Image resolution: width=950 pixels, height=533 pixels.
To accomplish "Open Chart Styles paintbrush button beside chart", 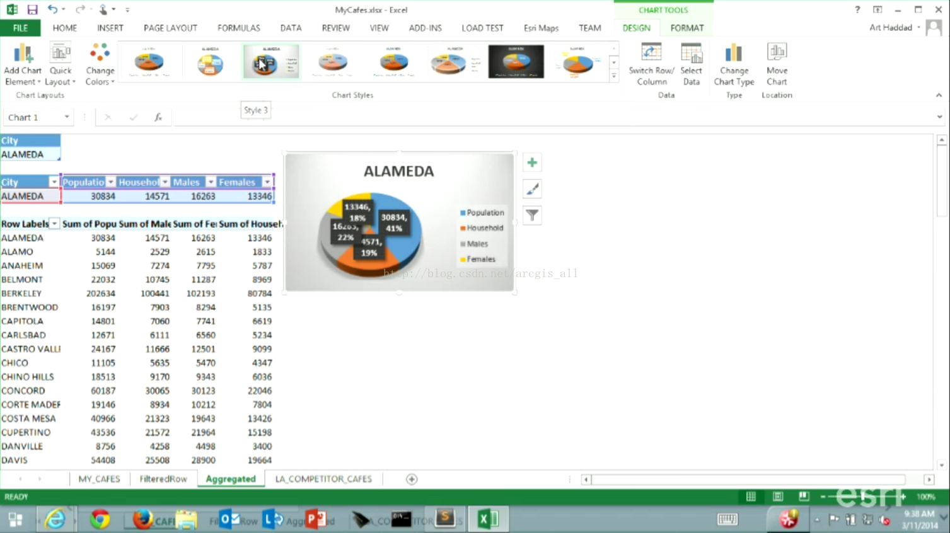I will coord(532,189).
